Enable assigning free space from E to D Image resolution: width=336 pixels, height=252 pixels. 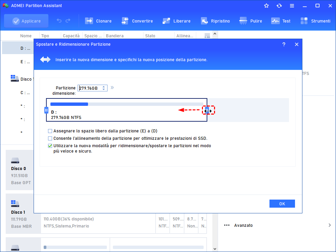50,131
